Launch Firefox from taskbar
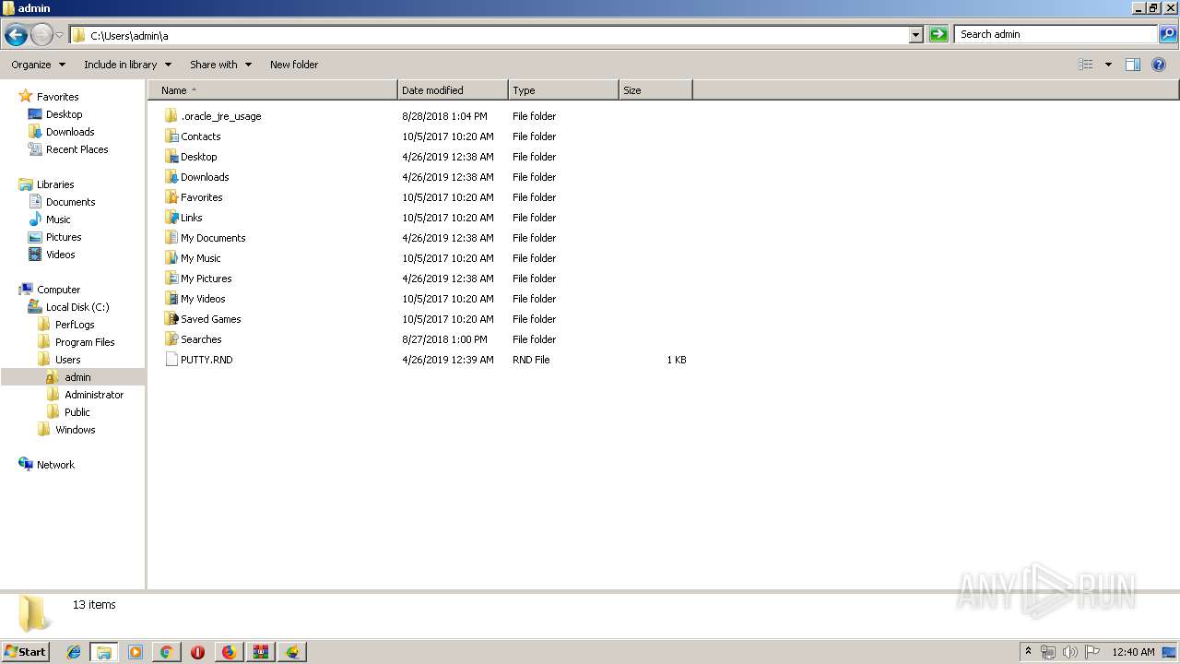This screenshot has width=1180, height=664. (x=229, y=652)
